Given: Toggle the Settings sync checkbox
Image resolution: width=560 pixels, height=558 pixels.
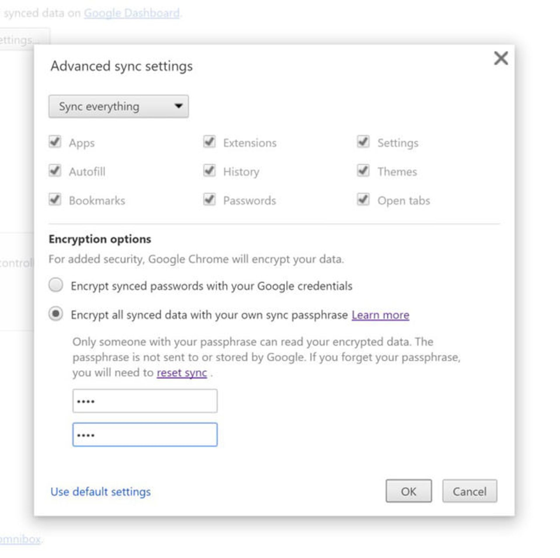Looking at the screenshot, I should tap(363, 142).
